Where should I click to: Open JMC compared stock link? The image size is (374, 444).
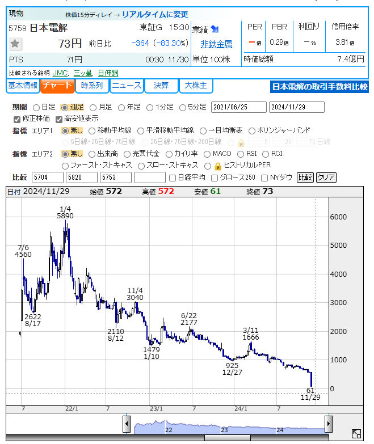point(60,73)
